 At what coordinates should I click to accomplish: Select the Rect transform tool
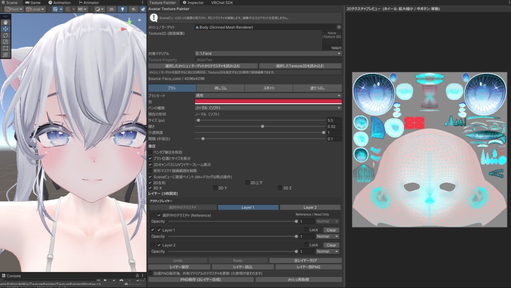click(5, 48)
